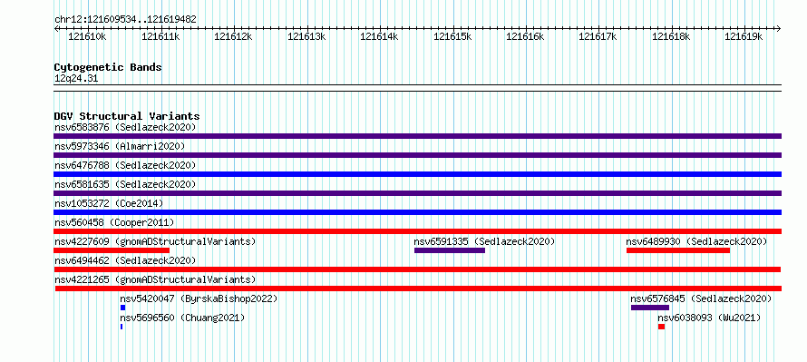
Task: Click the 121616k ruler position
Action: pos(526,36)
